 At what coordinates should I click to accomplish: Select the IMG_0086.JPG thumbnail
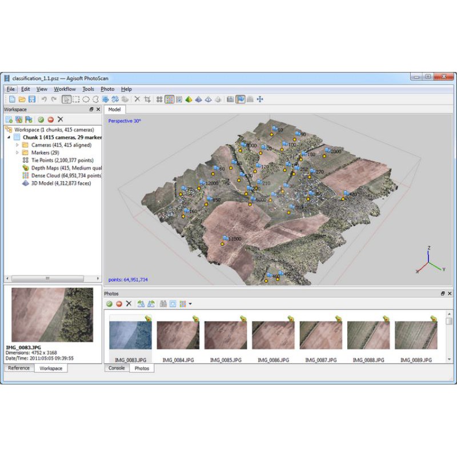[x=272, y=335]
